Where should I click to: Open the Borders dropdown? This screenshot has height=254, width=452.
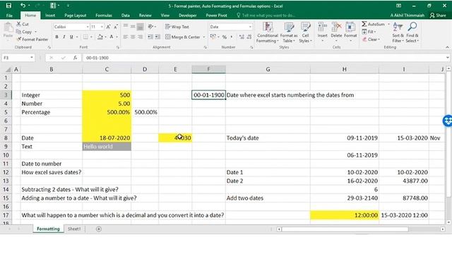click(91, 37)
